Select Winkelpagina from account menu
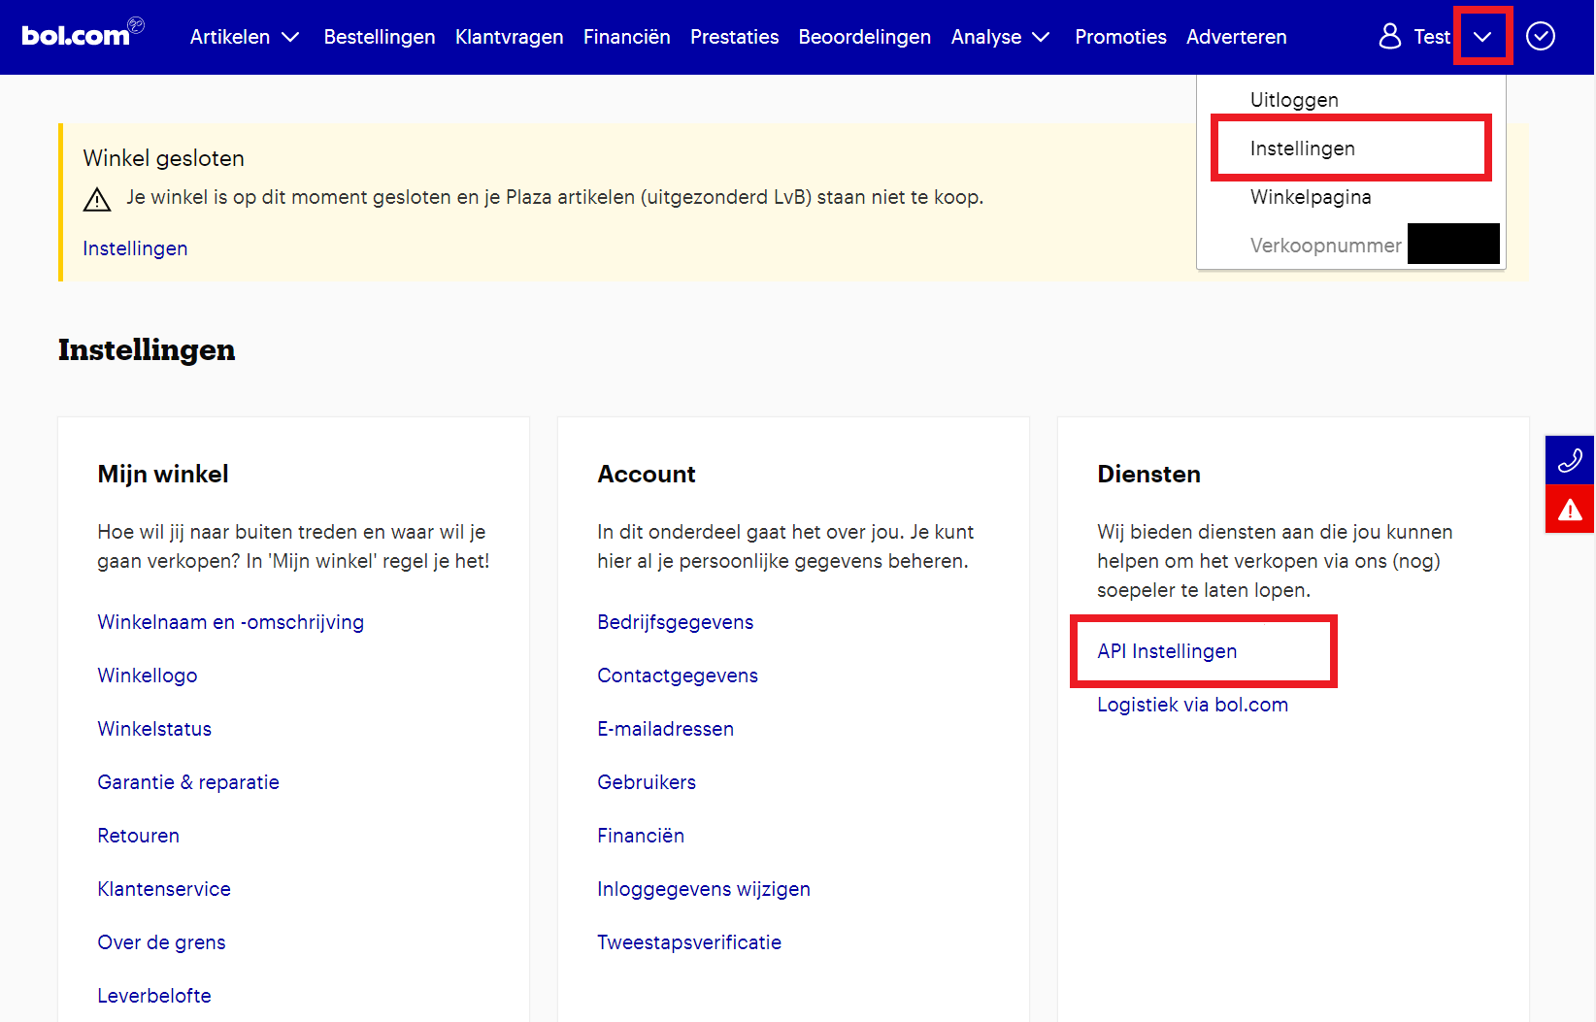The width and height of the screenshot is (1596, 1022). 1311,197
